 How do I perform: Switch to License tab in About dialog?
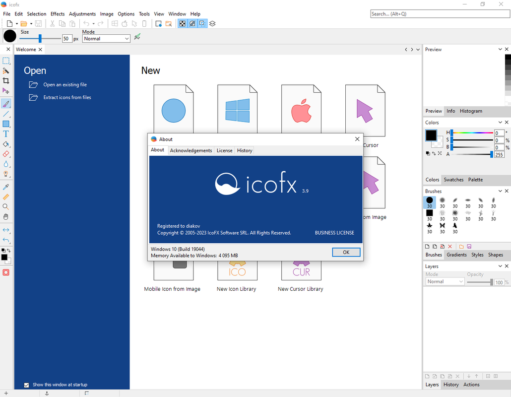[x=225, y=150]
